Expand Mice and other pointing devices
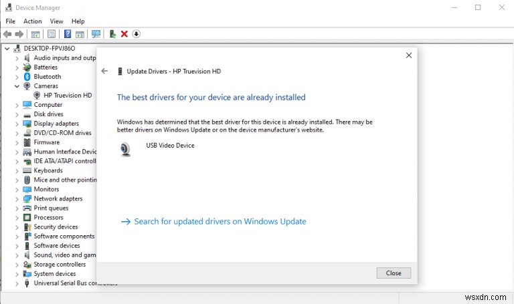514x304 pixels. [17, 180]
